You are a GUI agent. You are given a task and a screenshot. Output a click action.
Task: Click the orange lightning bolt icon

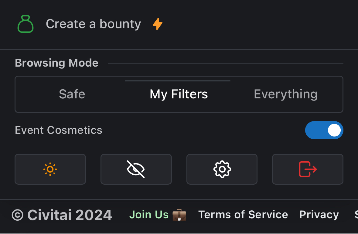point(157,24)
